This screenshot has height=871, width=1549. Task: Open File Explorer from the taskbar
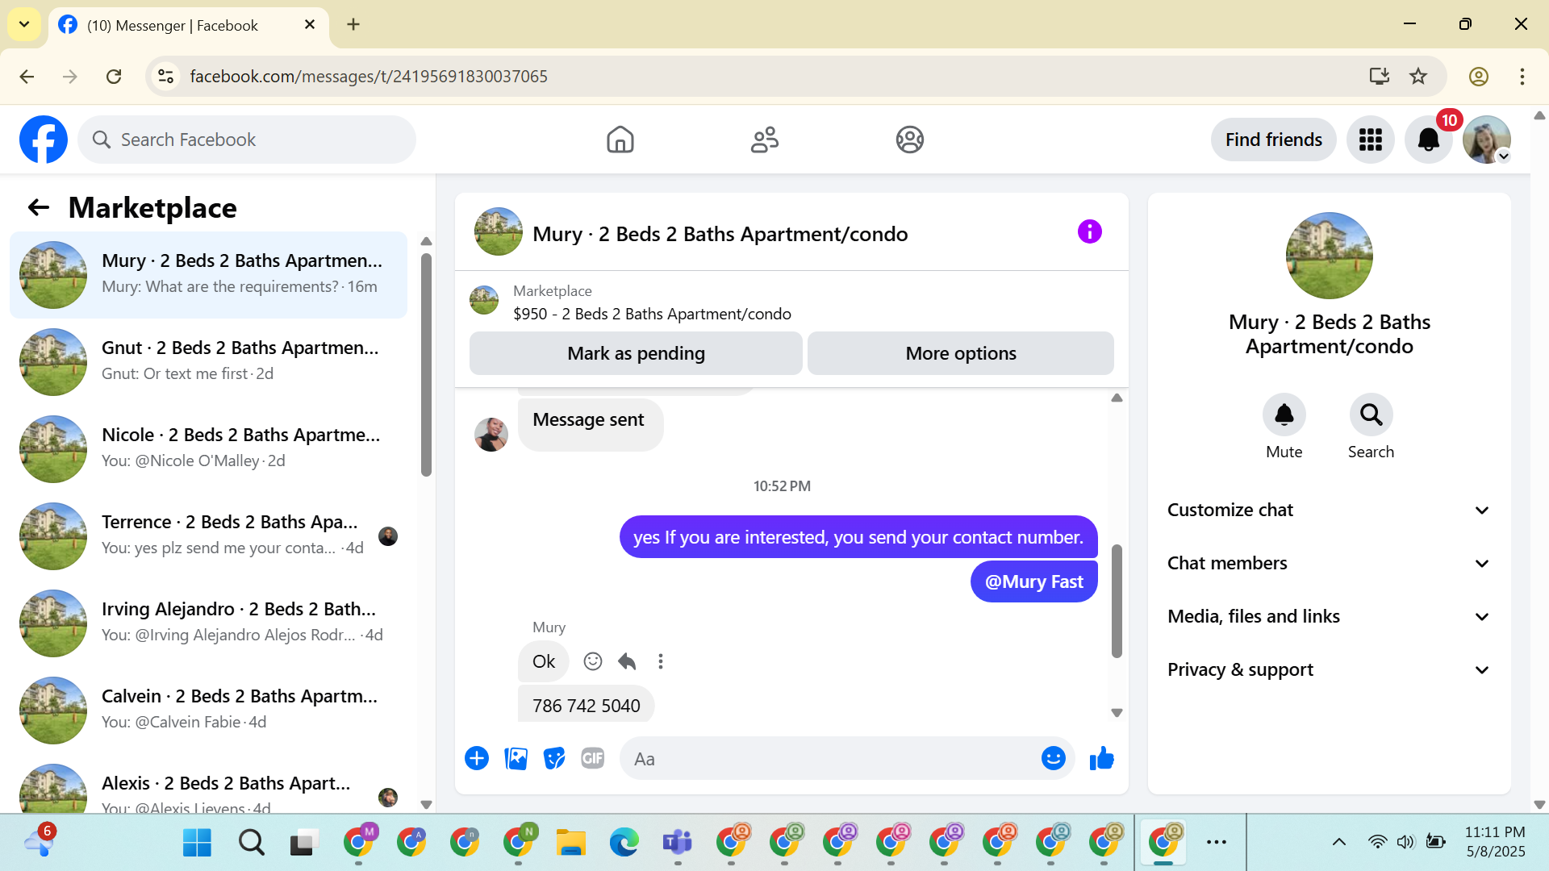pos(570,843)
